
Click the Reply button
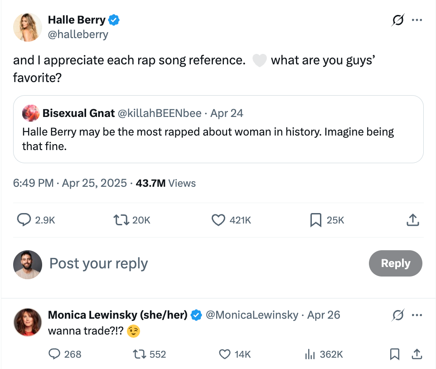click(x=395, y=263)
